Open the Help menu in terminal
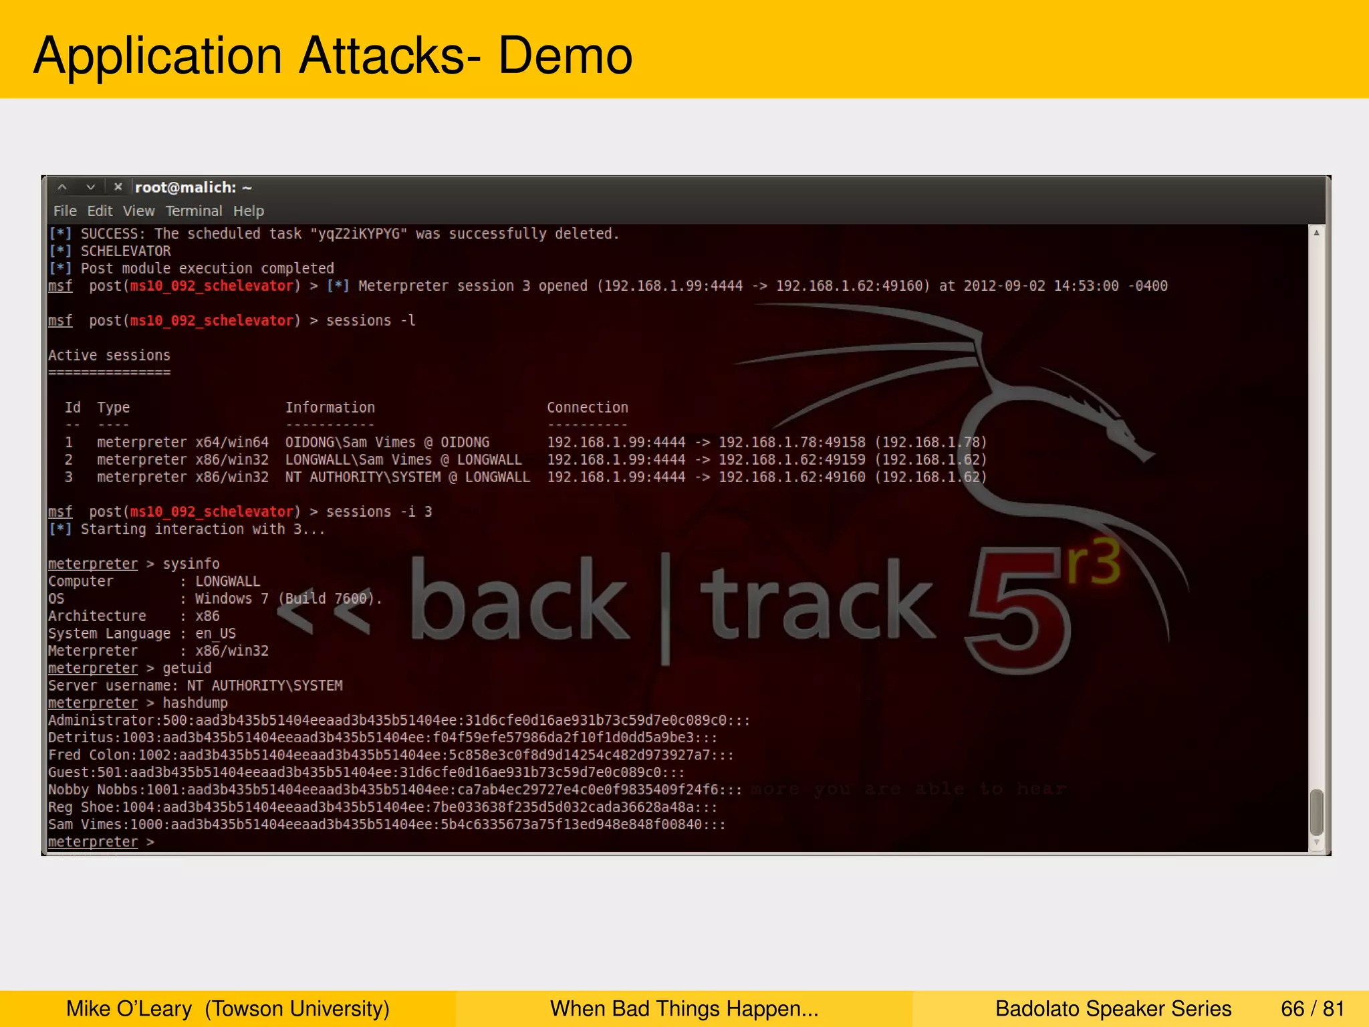 click(x=249, y=211)
